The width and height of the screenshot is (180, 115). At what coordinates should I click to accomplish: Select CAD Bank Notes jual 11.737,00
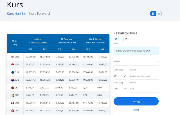click(102, 103)
